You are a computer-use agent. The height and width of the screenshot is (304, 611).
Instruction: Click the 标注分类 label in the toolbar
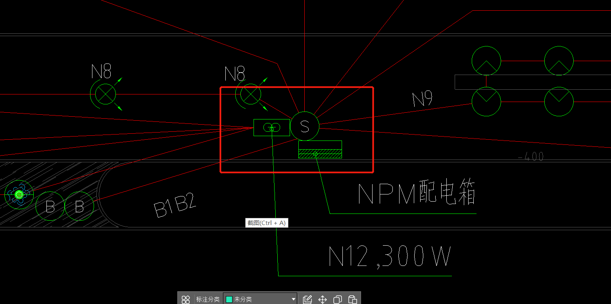click(x=208, y=299)
